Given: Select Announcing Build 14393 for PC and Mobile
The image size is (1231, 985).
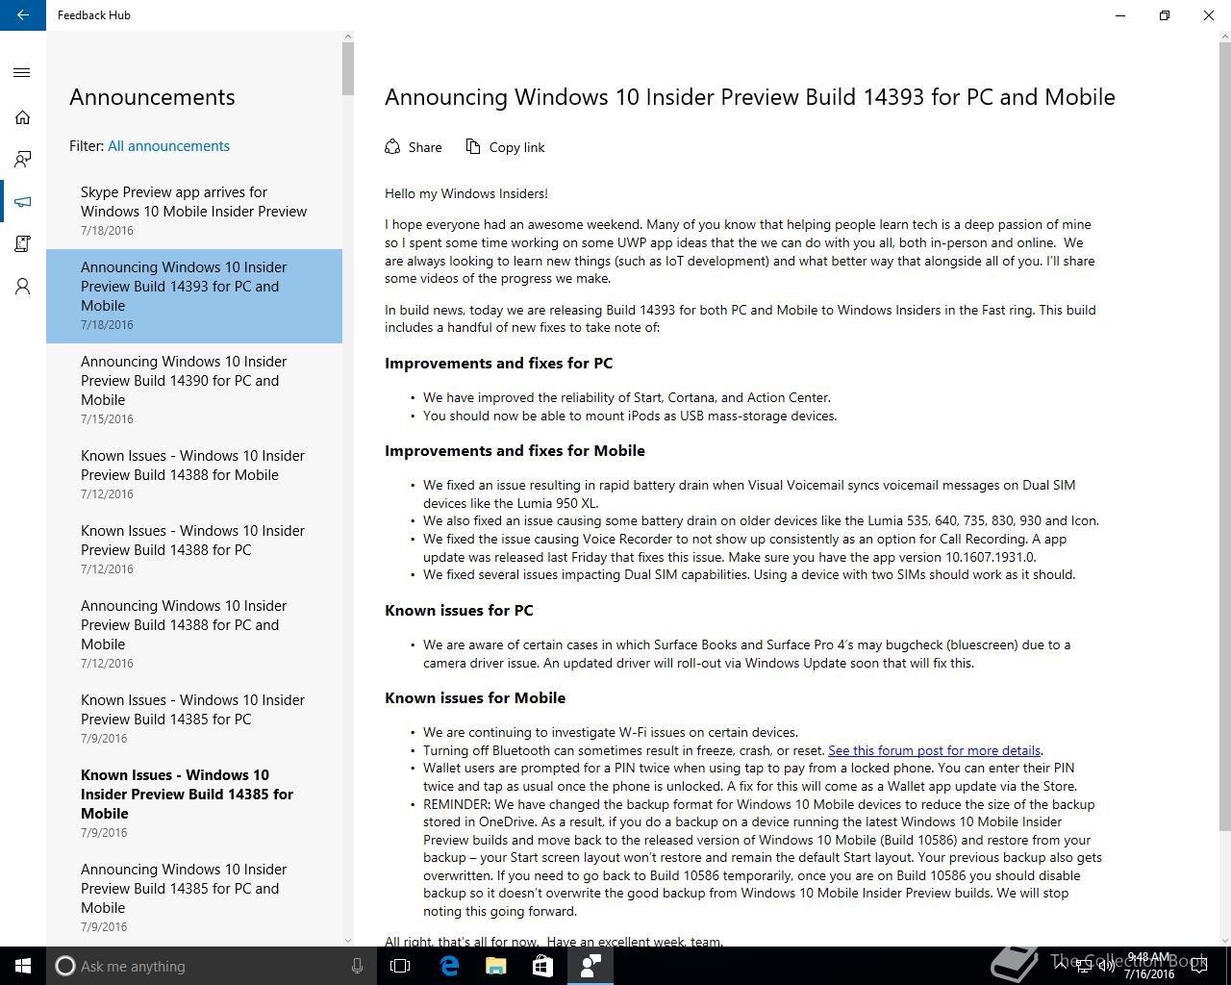Looking at the screenshot, I should point(194,296).
